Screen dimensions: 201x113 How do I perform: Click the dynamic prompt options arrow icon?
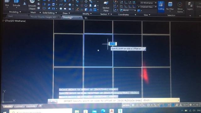point(144,49)
